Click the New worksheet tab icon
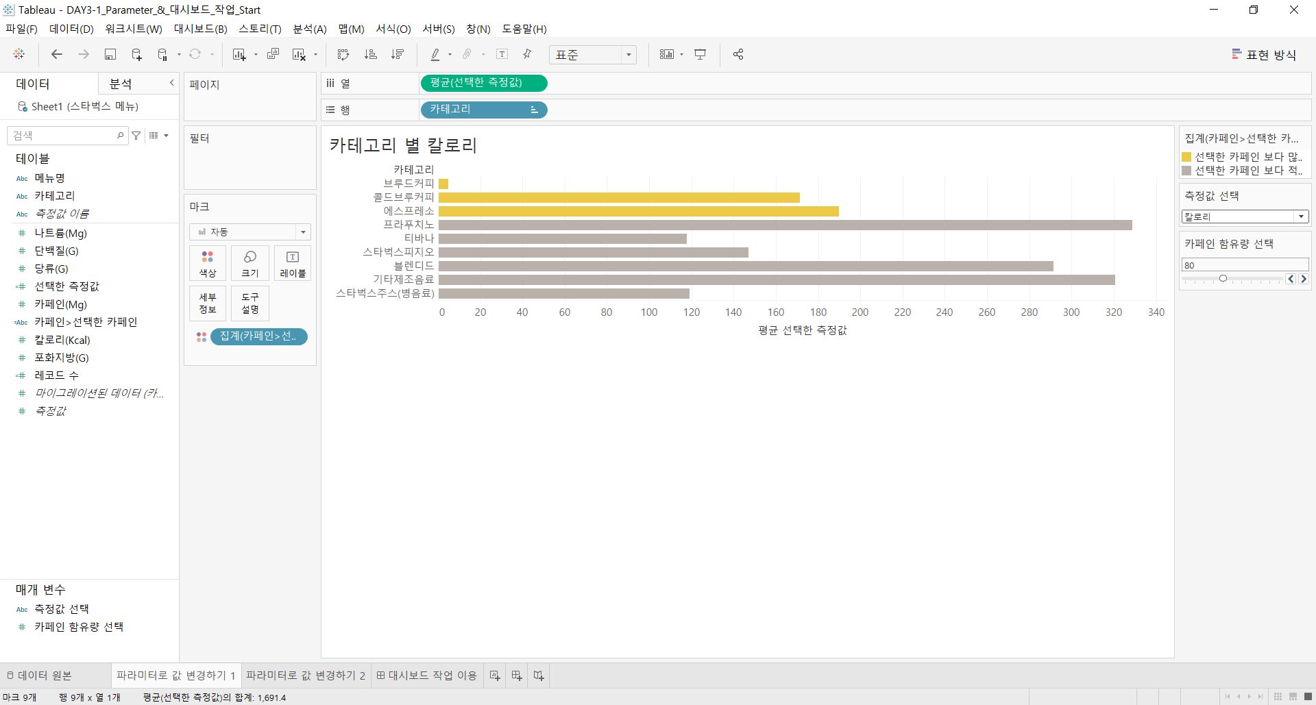Screen dimensions: 1316x705 point(494,676)
